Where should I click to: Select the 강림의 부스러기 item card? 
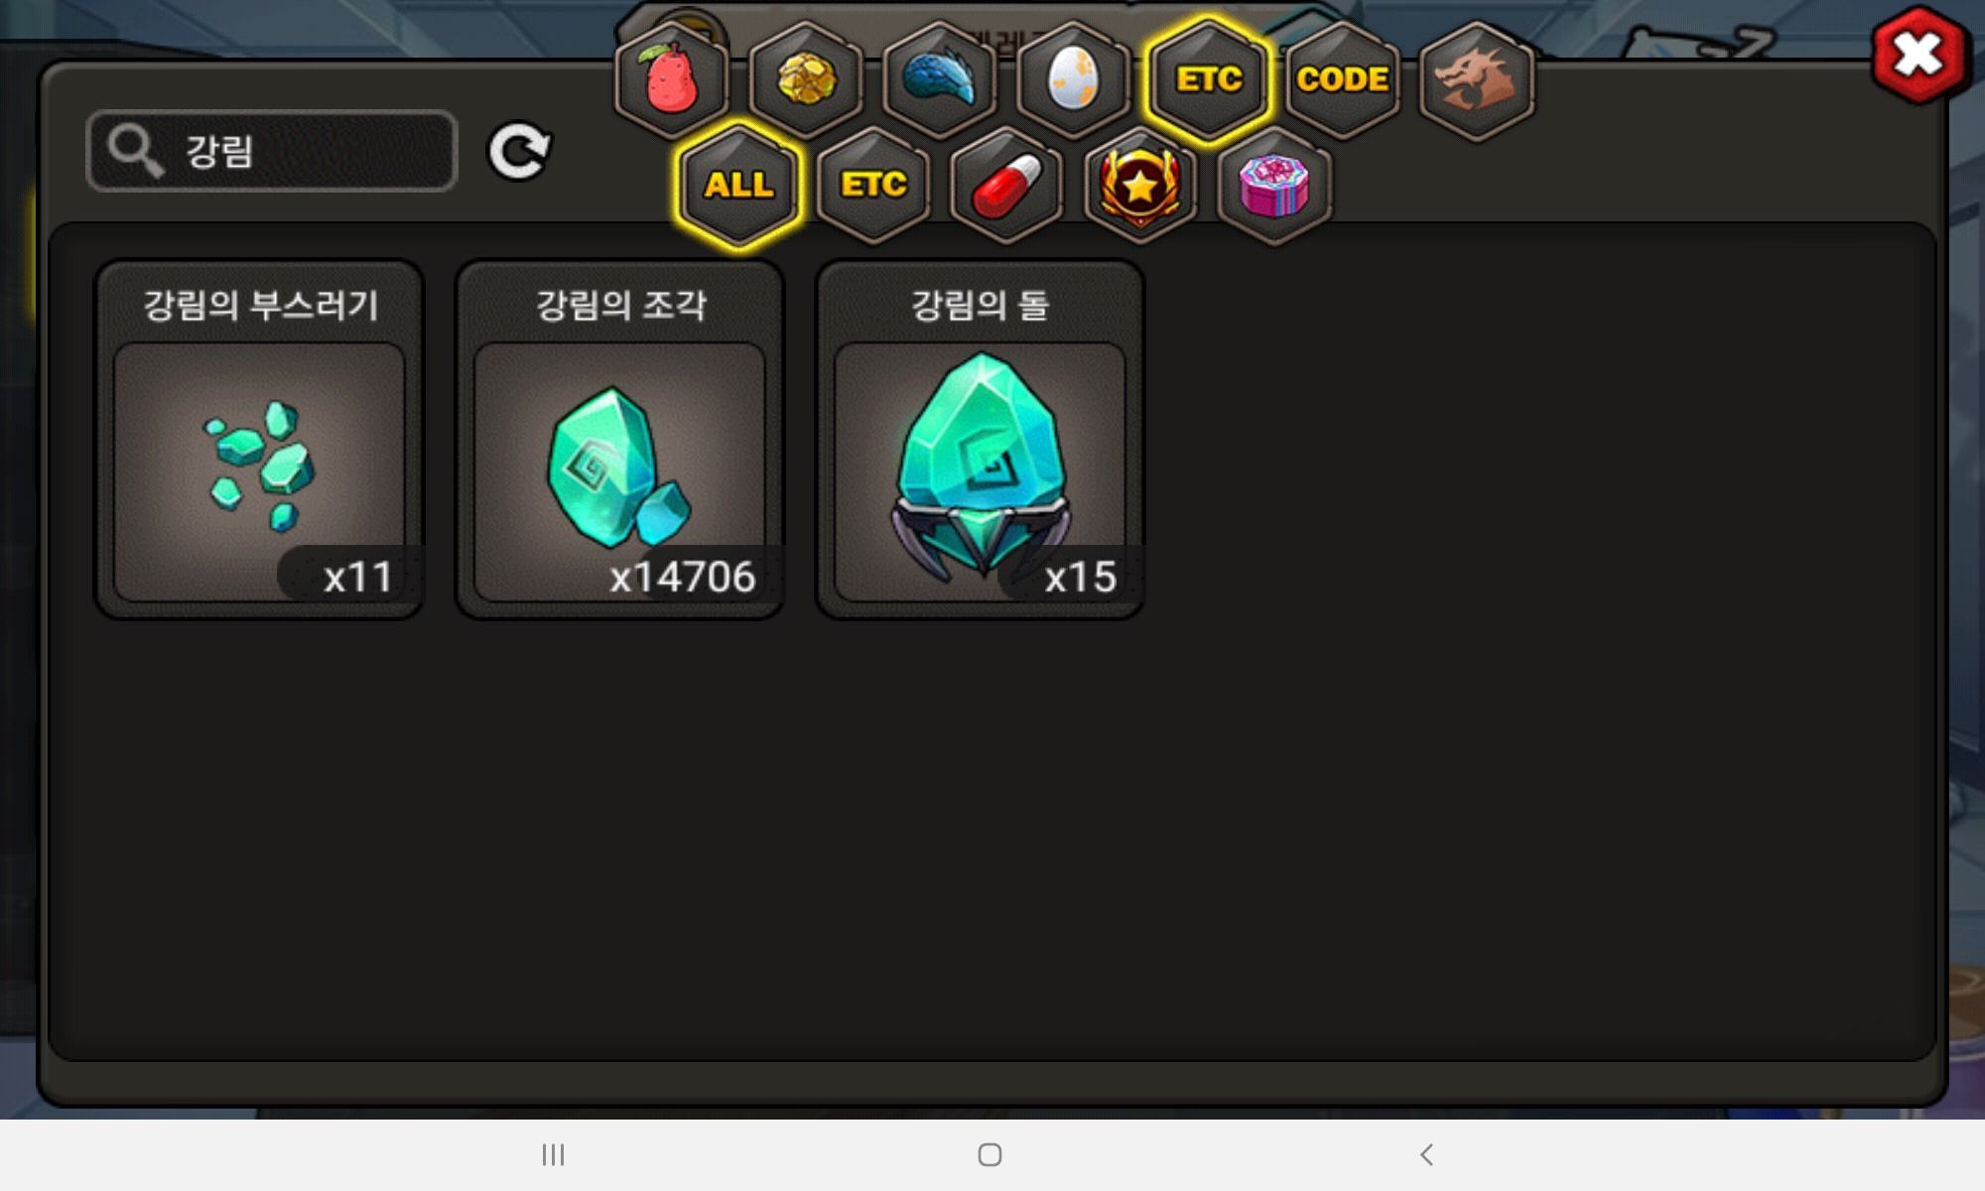[260, 440]
